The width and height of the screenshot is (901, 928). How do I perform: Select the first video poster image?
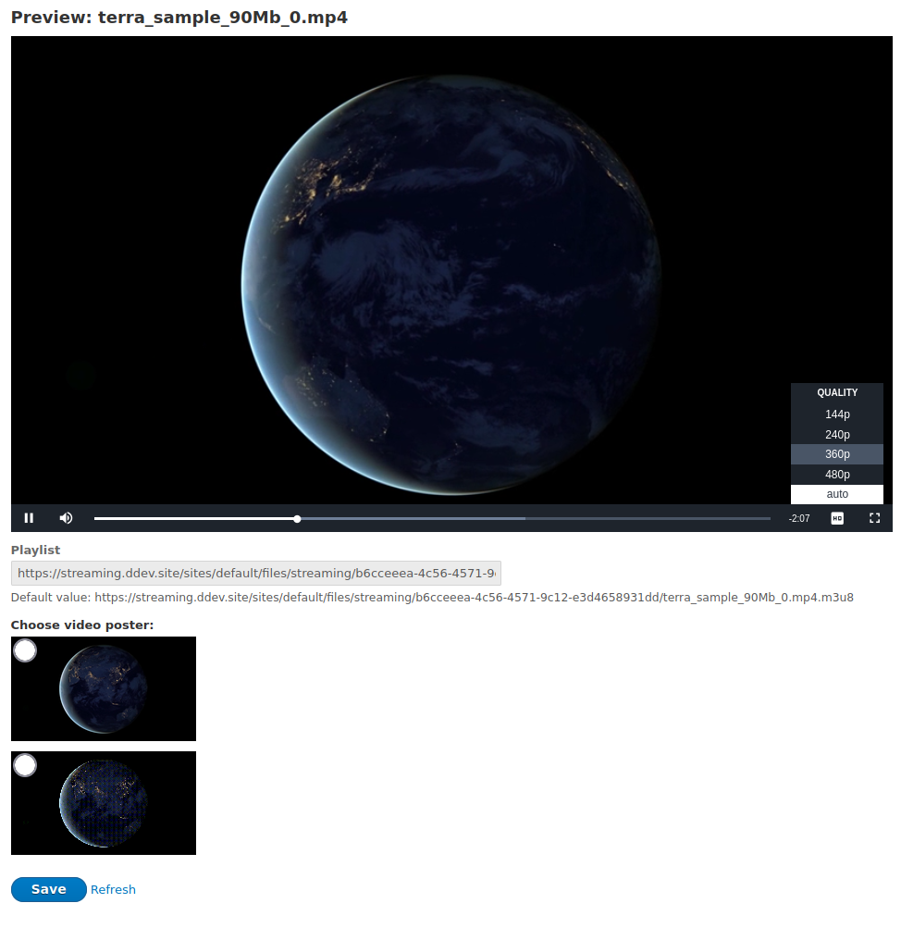pyautogui.click(x=25, y=650)
